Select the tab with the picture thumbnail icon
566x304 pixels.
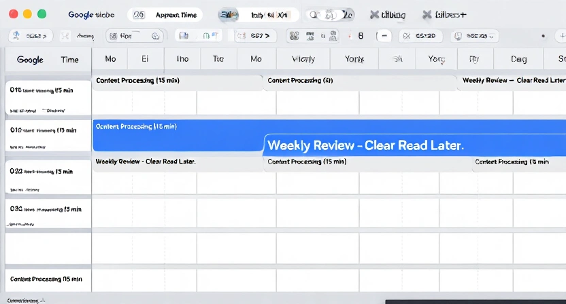click(259, 15)
